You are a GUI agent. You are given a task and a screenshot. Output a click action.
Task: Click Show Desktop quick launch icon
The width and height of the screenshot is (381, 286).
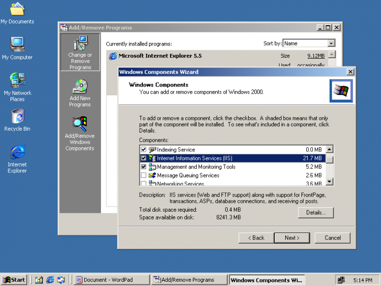(x=39, y=280)
